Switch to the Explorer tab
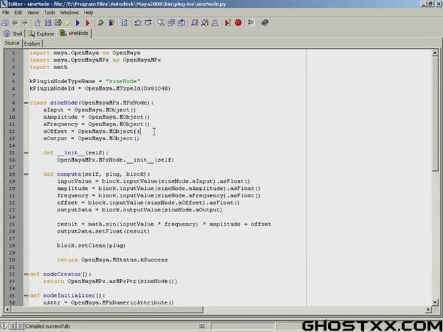This screenshot has width=443, height=332. click(42, 34)
